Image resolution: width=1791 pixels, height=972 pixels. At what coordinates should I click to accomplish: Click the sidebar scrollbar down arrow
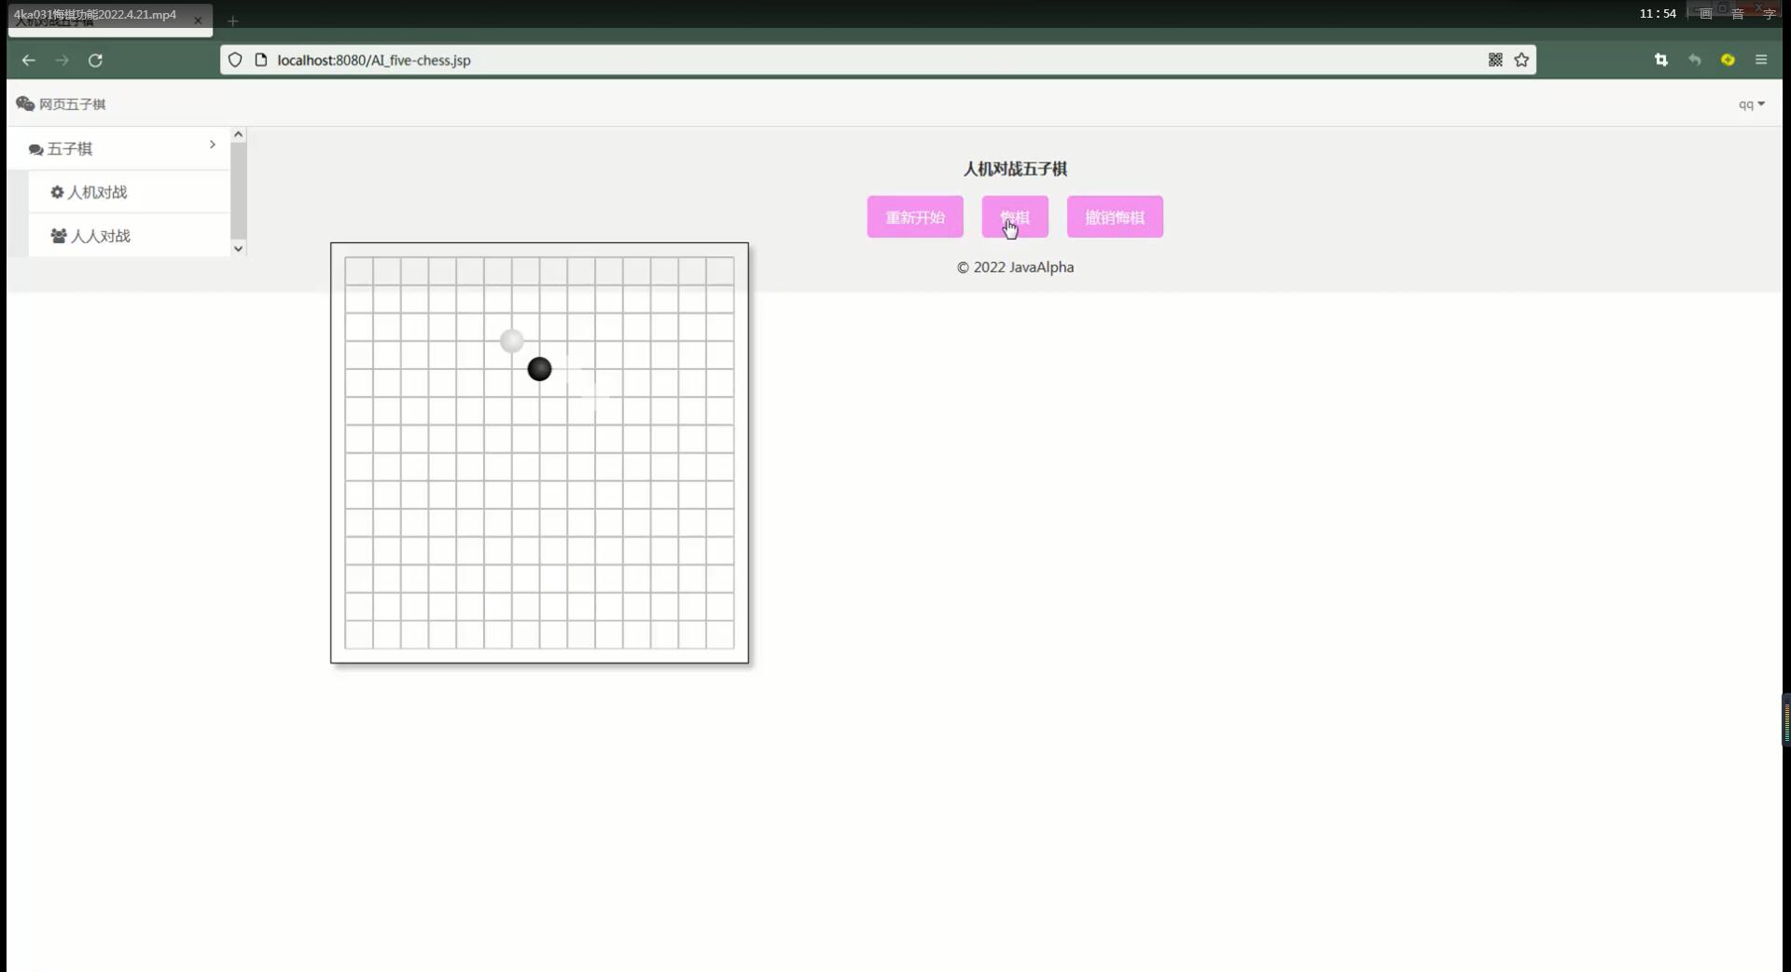point(238,248)
